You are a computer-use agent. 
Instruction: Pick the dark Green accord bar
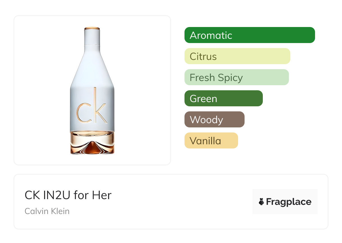224,98
